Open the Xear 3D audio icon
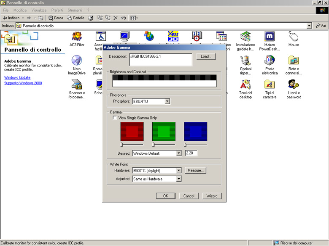 tap(173, 37)
